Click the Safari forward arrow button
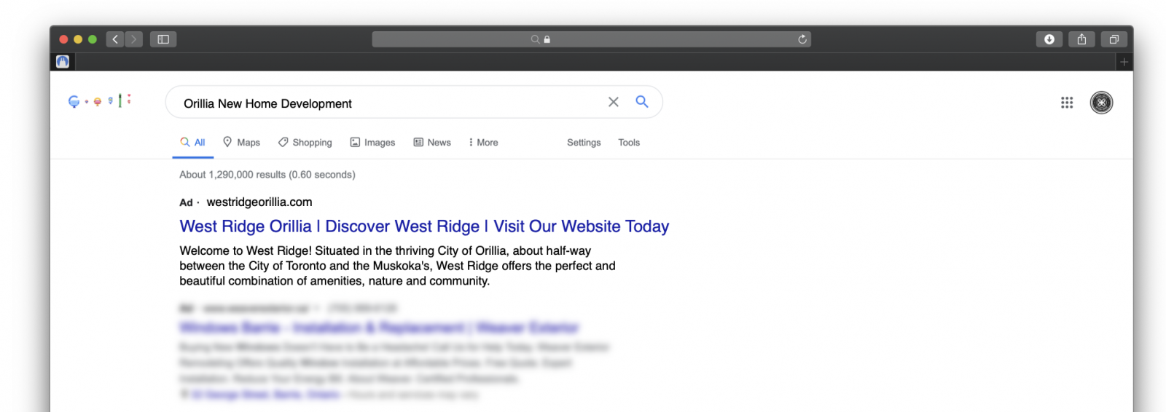 click(133, 39)
